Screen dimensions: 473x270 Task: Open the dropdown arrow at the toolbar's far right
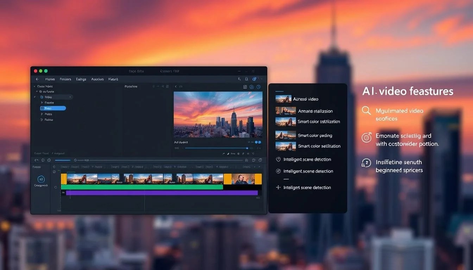point(261,79)
